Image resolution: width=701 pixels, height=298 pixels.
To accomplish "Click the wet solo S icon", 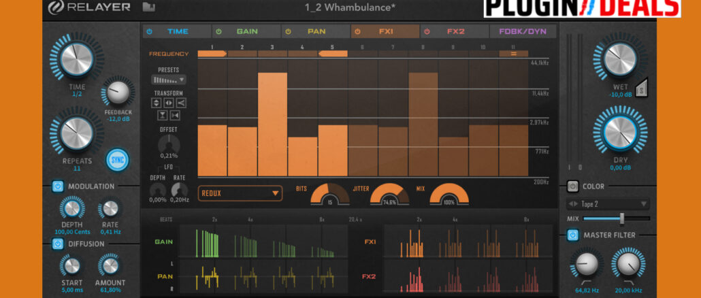I will click(x=642, y=87).
